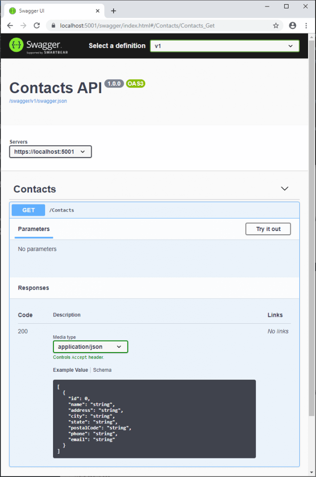316x477 pixels.
Task: Open the Select a definition dropdown
Action: pos(224,46)
